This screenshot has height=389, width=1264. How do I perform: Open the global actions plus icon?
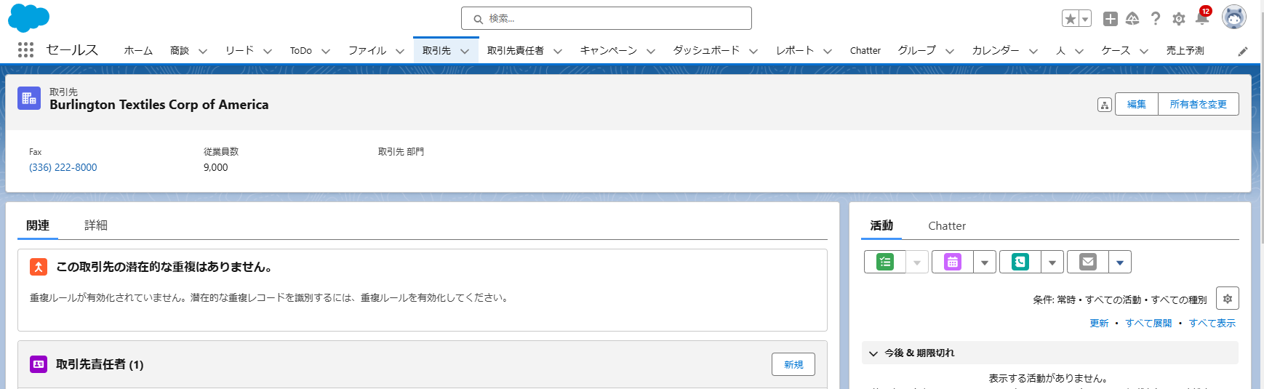click(x=1110, y=19)
